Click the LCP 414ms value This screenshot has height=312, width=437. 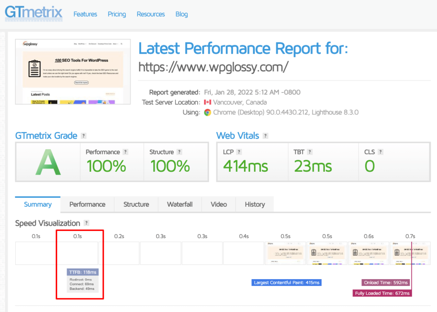(x=245, y=166)
